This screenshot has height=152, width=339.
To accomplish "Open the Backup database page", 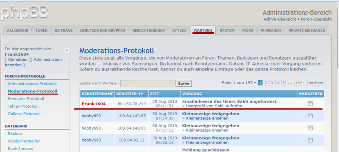I will 15,133.
